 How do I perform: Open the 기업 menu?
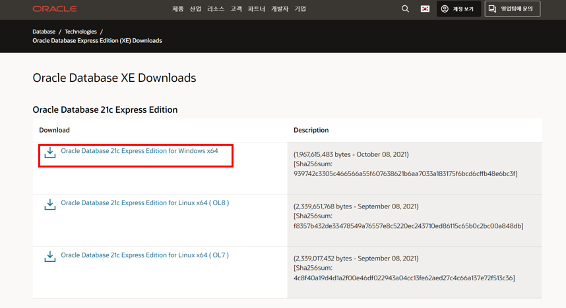(x=300, y=9)
